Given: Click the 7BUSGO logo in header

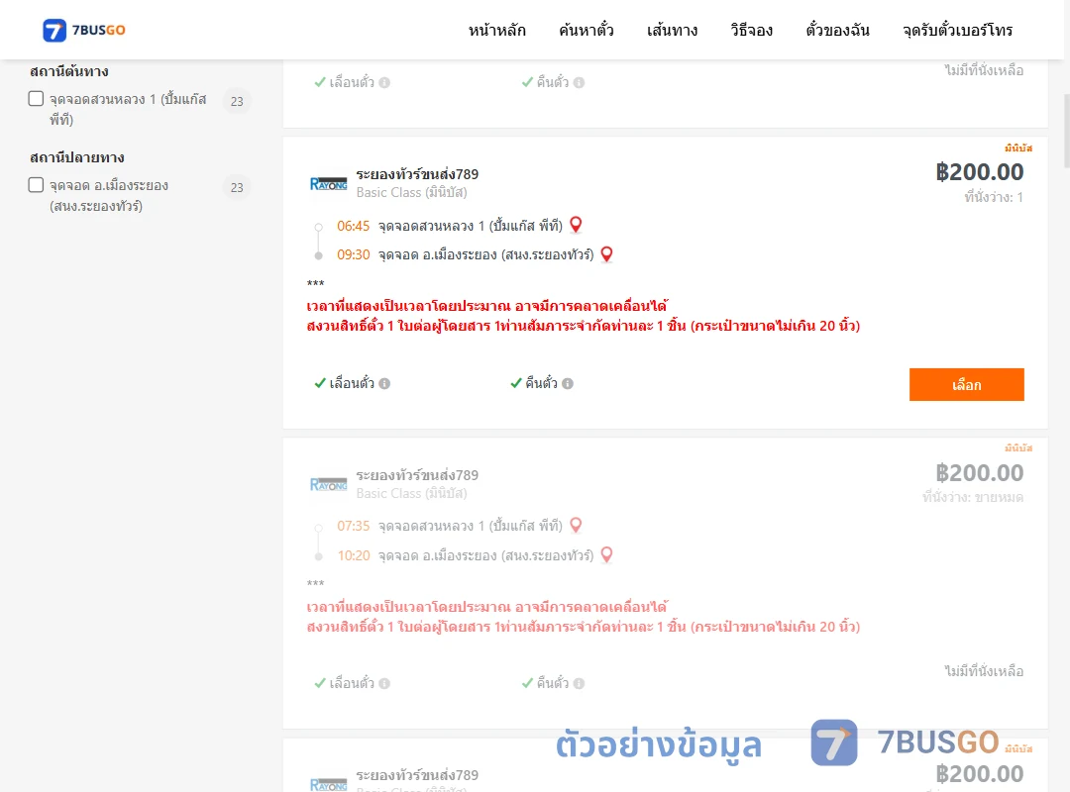Looking at the screenshot, I should [84, 30].
